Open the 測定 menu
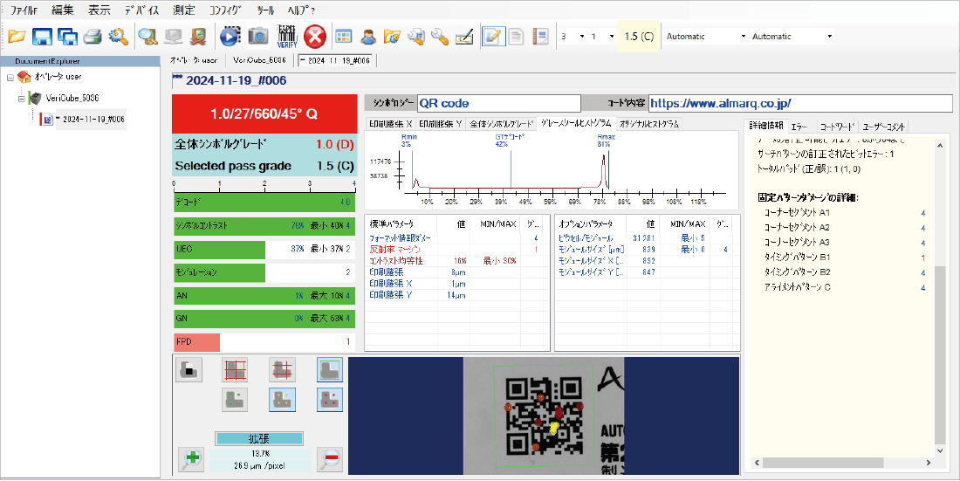Screen dimensions: 960x481 183,10
